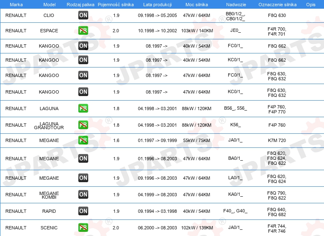
Task: Select the green petrol icon for LAGUNA GRANDTOUR
Action: [83, 125]
